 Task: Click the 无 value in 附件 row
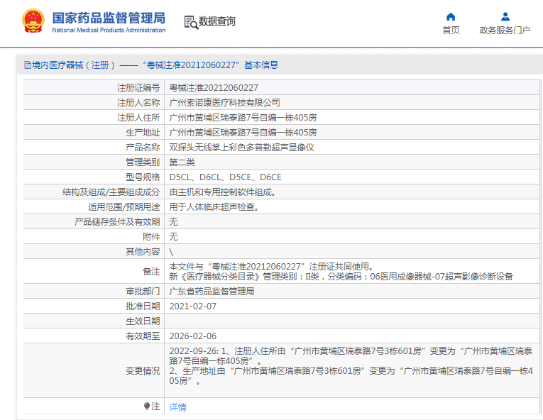pos(173,237)
